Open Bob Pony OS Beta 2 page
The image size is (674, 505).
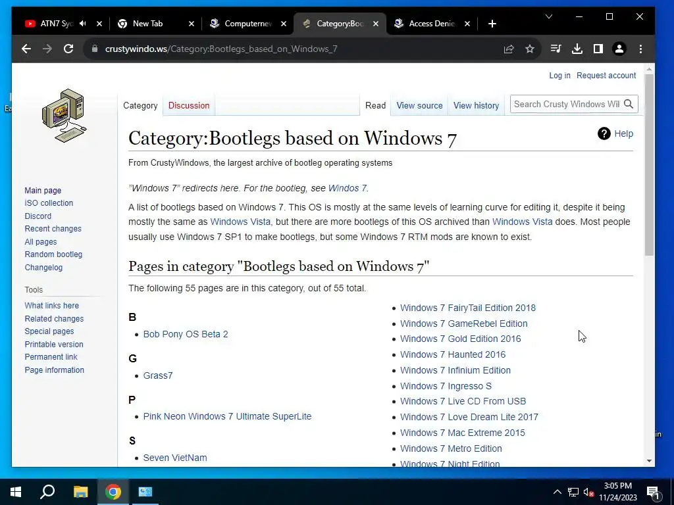point(185,334)
